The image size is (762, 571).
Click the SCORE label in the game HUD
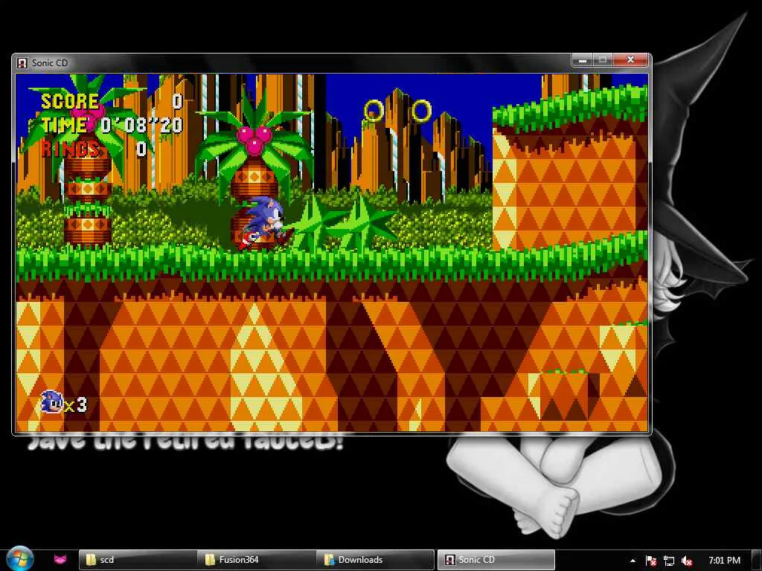click(x=70, y=101)
